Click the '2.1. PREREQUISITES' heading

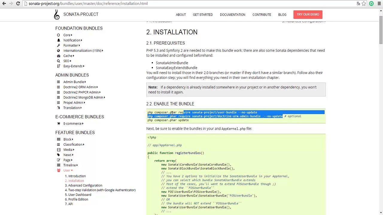[x=165, y=43]
